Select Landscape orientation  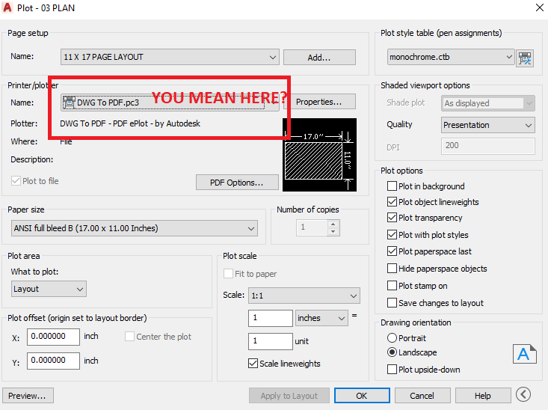tap(392, 352)
